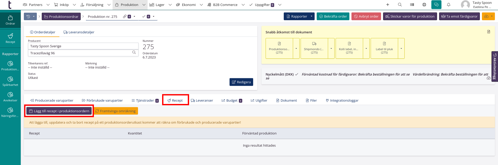This screenshot has height=165, width=498.
Task: Expand the Shipmondo document dropdown arrow
Action: 331,48
